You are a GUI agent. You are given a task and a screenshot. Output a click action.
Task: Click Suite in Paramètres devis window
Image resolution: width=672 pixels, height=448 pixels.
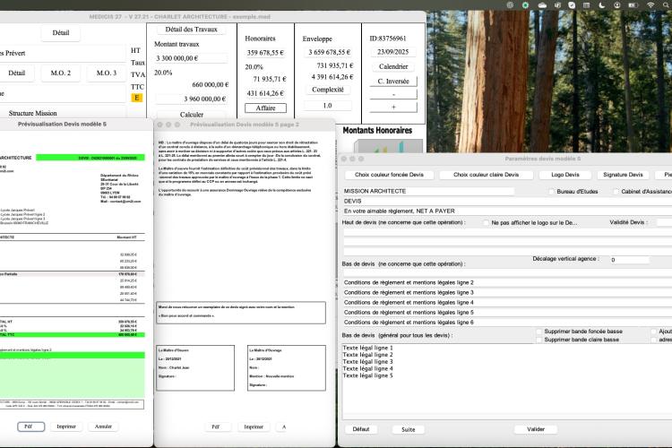(x=408, y=429)
